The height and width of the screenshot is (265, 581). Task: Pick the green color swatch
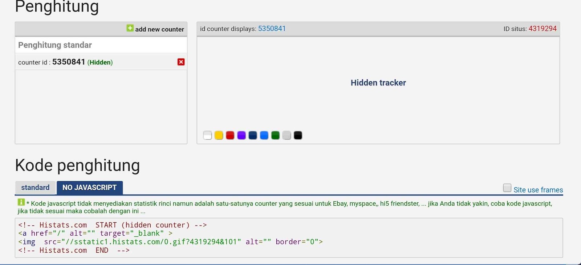click(x=275, y=135)
